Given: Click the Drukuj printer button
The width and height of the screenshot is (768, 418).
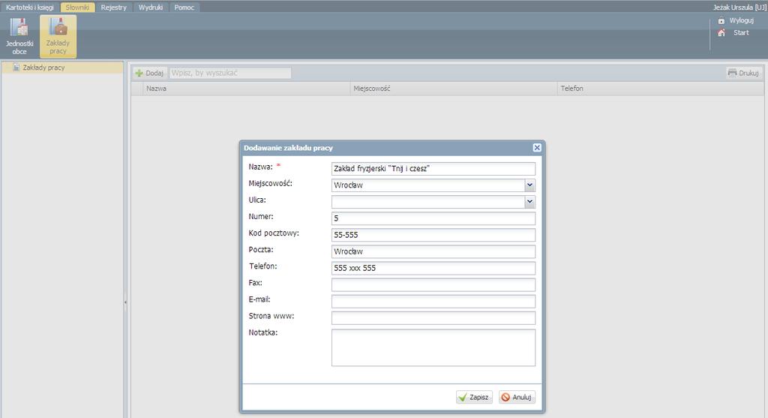Looking at the screenshot, I should pyautogui.click(x=743, y=73).
